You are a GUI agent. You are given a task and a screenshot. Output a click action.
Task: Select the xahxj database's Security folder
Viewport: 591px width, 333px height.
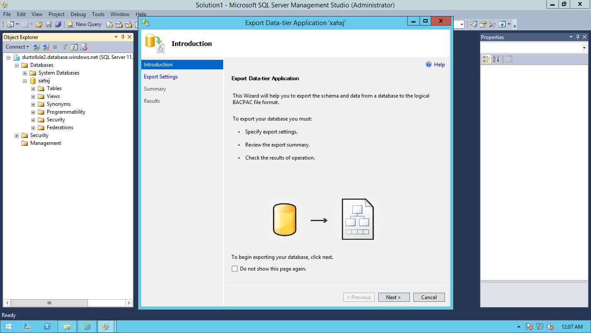point(56,120)
